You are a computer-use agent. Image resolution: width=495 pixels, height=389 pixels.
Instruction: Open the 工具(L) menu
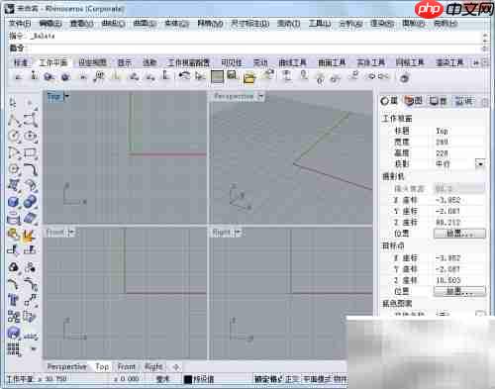[x=320, y=24]
